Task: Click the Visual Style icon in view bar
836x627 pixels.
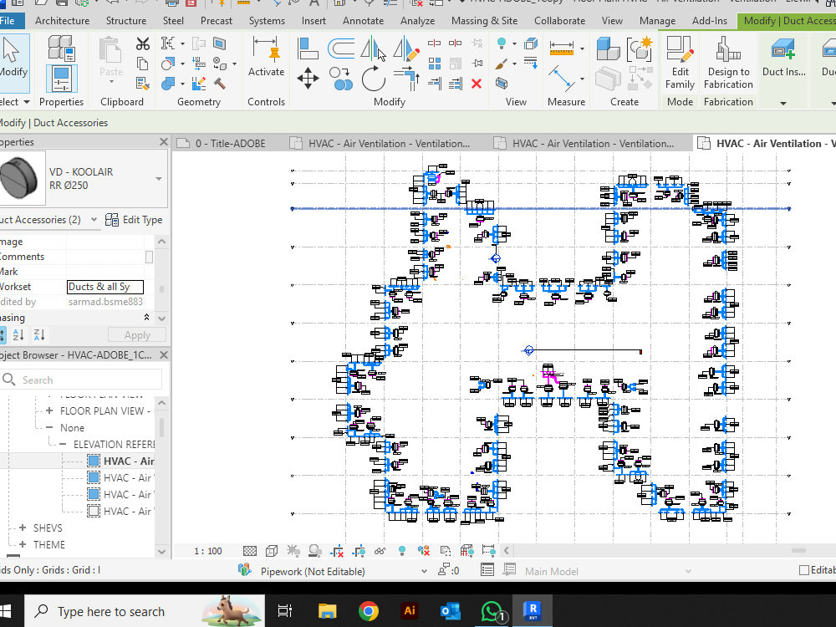Action: click(272, 551)
